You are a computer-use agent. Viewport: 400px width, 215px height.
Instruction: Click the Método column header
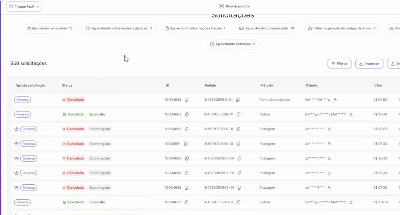(266, 85)
